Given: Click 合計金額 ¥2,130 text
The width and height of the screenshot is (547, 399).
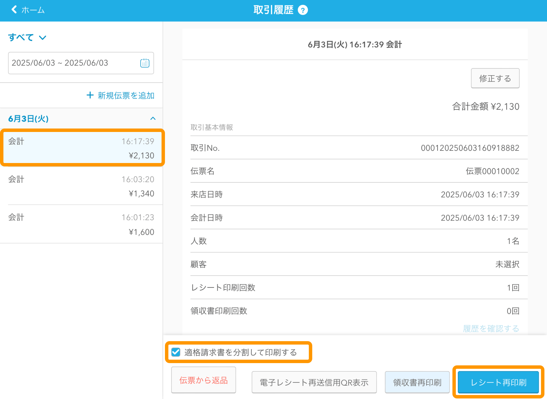Looking at the screenshot, I should click(x=486, y=107).
